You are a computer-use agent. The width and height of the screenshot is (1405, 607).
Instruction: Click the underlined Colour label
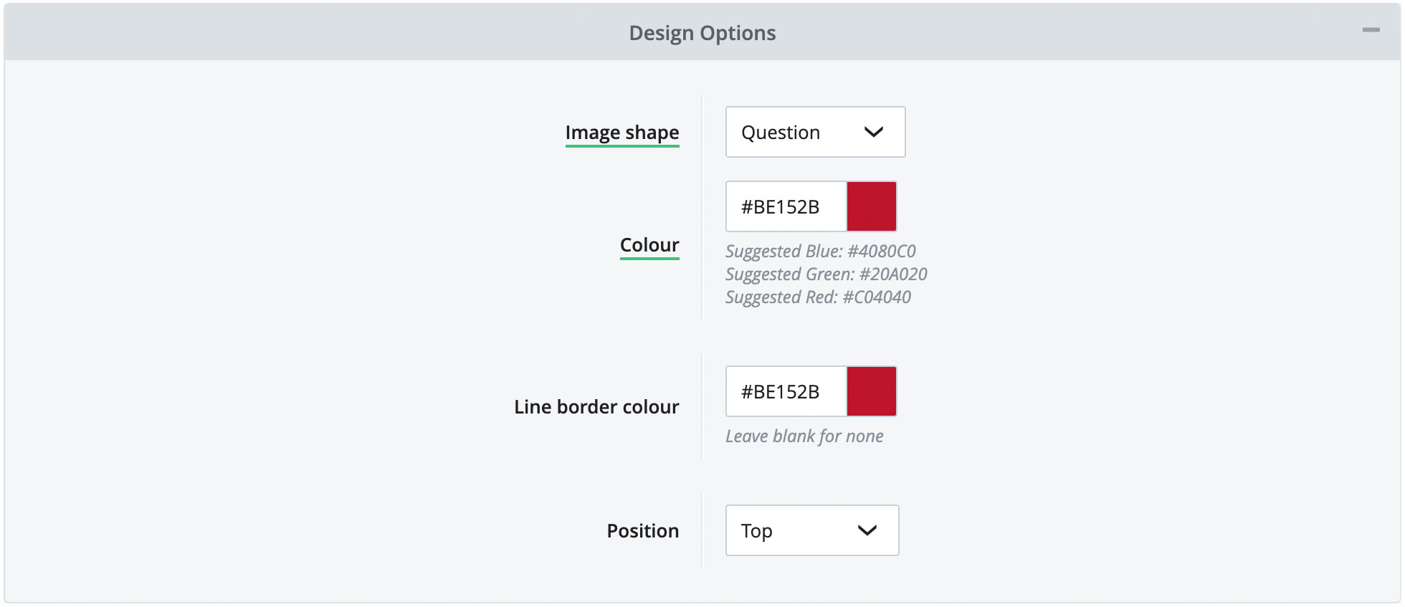tap(649, 244)
